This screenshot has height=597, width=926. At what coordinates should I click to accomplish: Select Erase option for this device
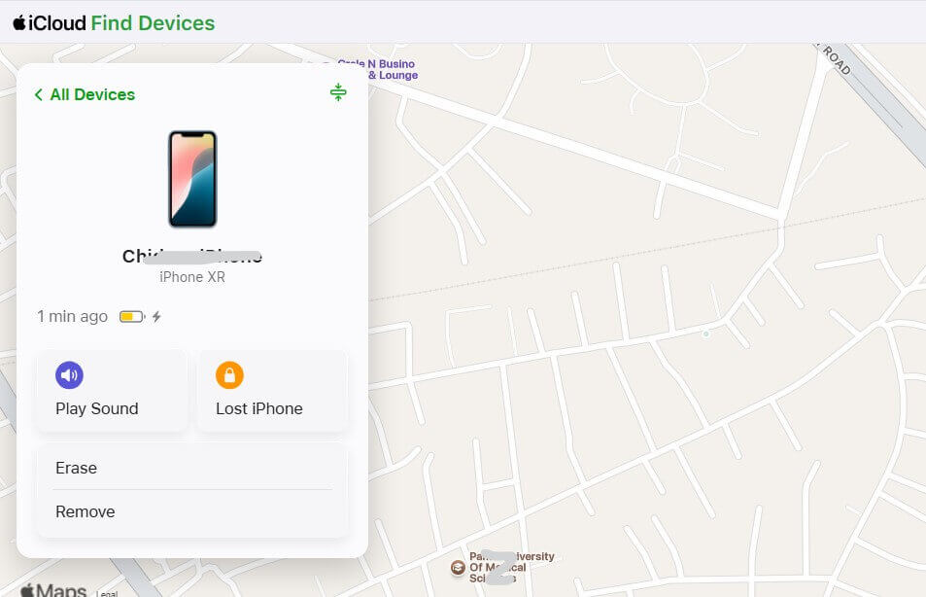[x=192, y=468]
